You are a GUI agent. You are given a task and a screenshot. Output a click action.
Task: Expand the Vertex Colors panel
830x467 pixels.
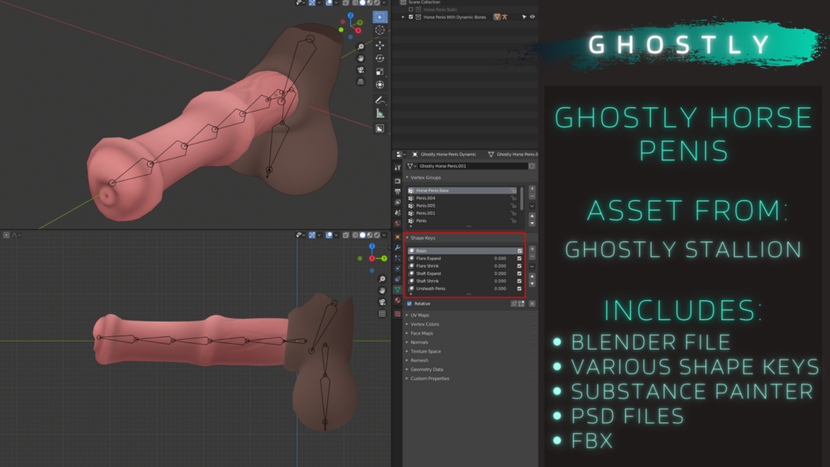click(407, 324)
